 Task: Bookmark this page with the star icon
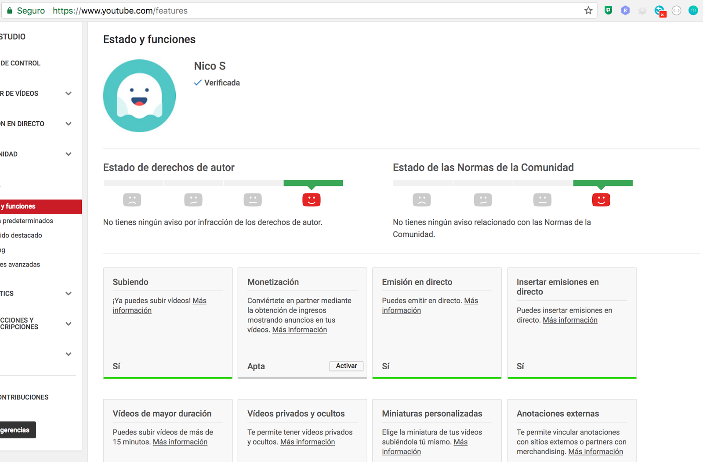pos(588,11)
